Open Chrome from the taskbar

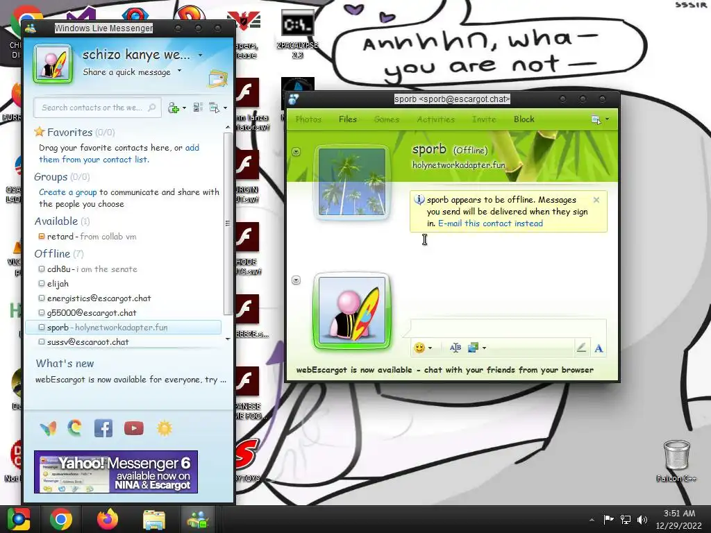click(x=61, y=519)
